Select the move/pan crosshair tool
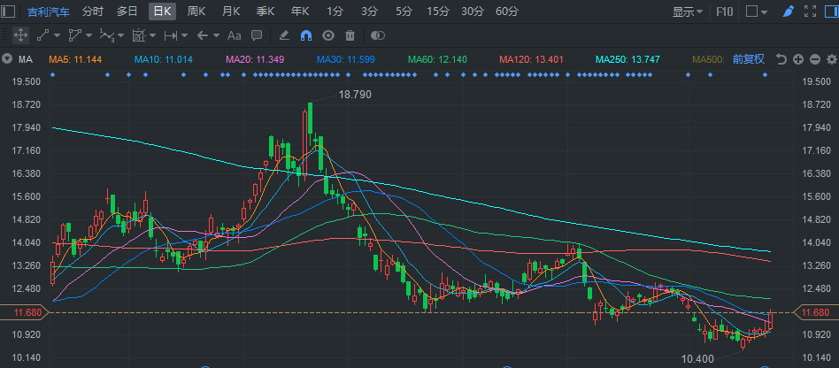The height and width of the screenshot is (368, 839). click(x=20, y=36)
